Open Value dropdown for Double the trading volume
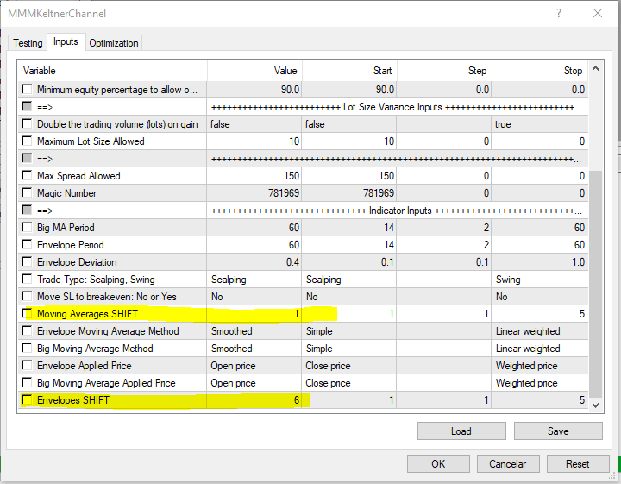Screen dimensions: 621x484 click(254, 124)
